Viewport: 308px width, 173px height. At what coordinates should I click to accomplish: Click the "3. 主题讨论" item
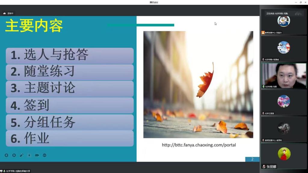69,89
